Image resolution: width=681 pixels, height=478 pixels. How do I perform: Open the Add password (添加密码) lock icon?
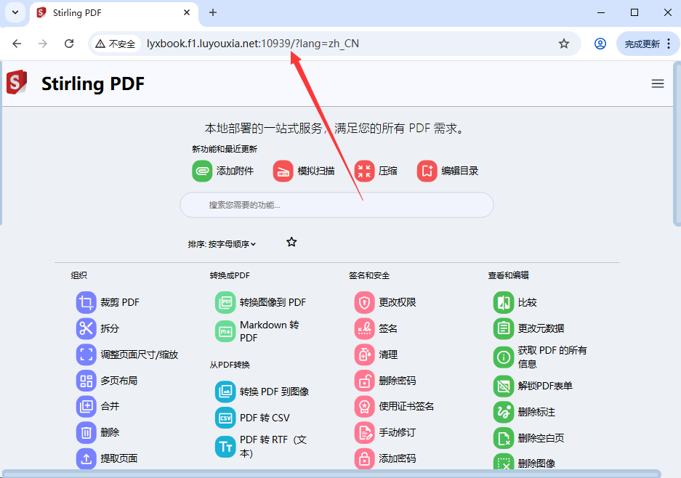coord(364,458)
